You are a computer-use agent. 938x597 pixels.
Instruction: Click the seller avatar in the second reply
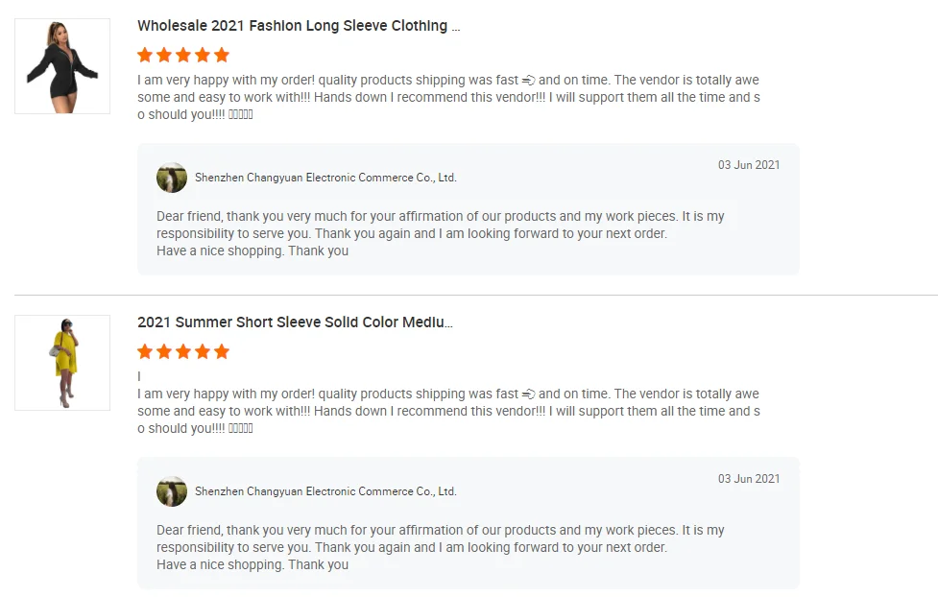pyautogui.click(x=172, y=491)
